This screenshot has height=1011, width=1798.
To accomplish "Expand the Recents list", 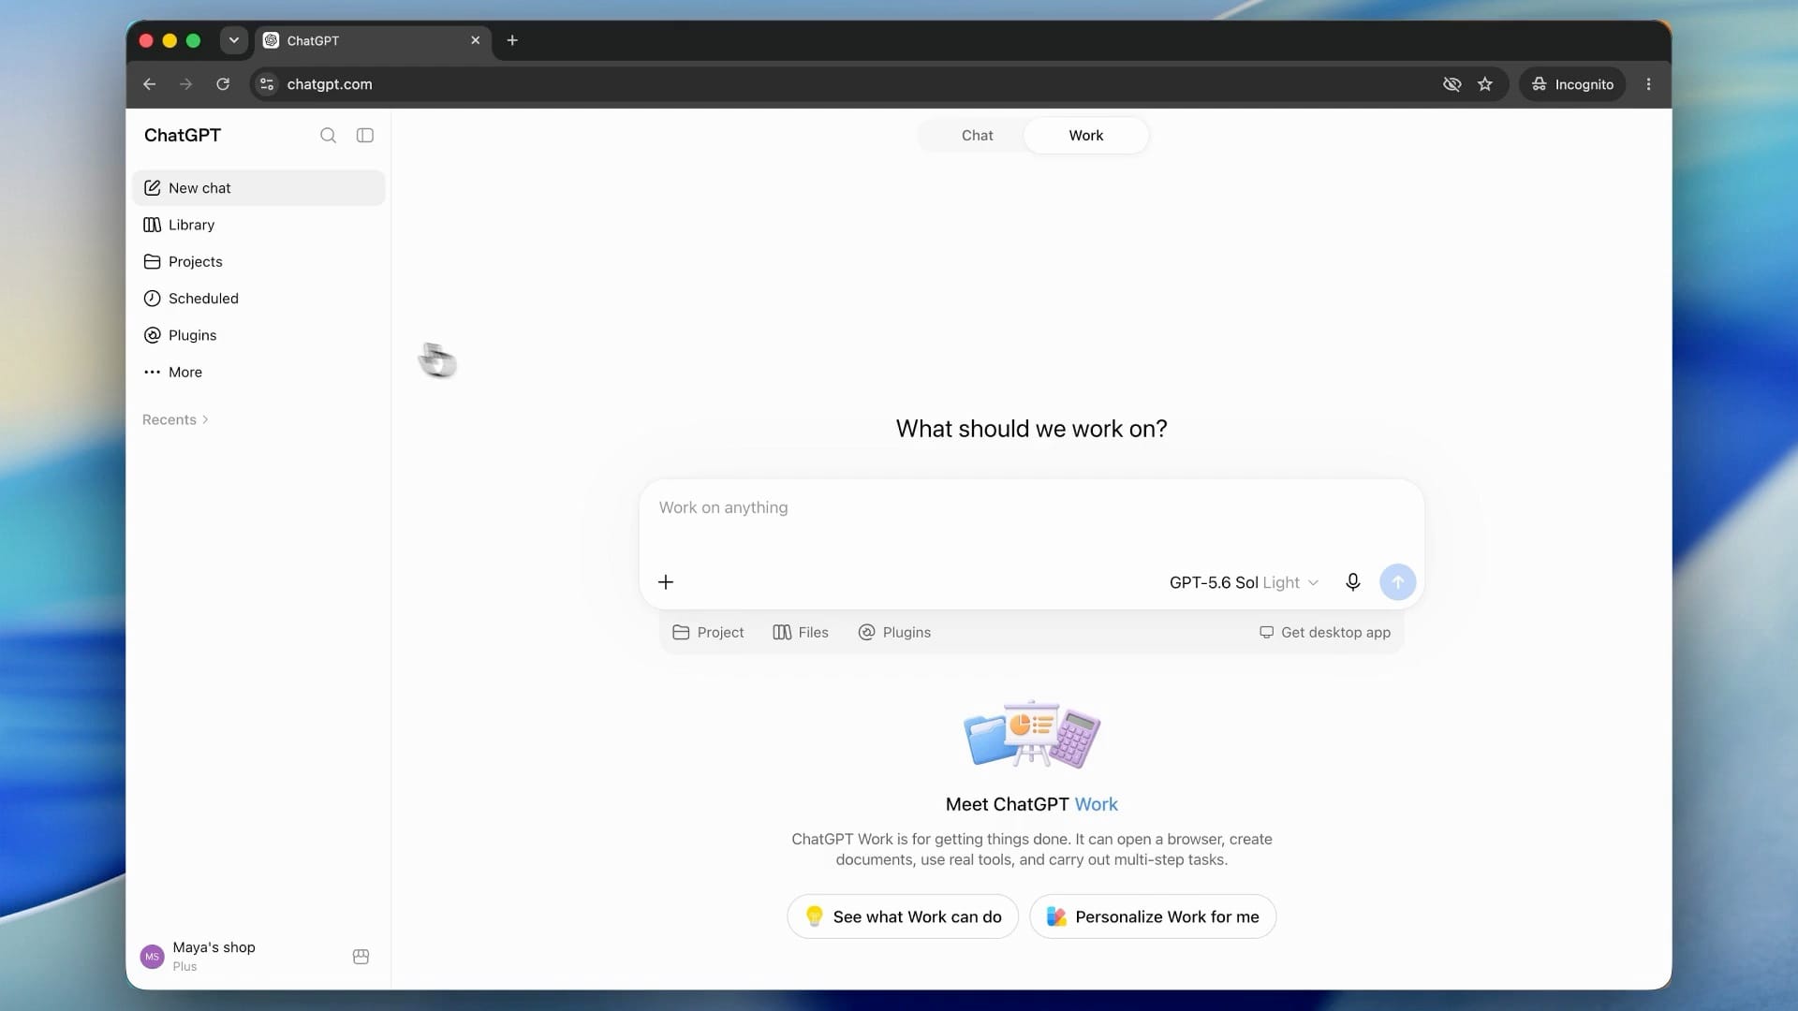I will click(175, 419).
